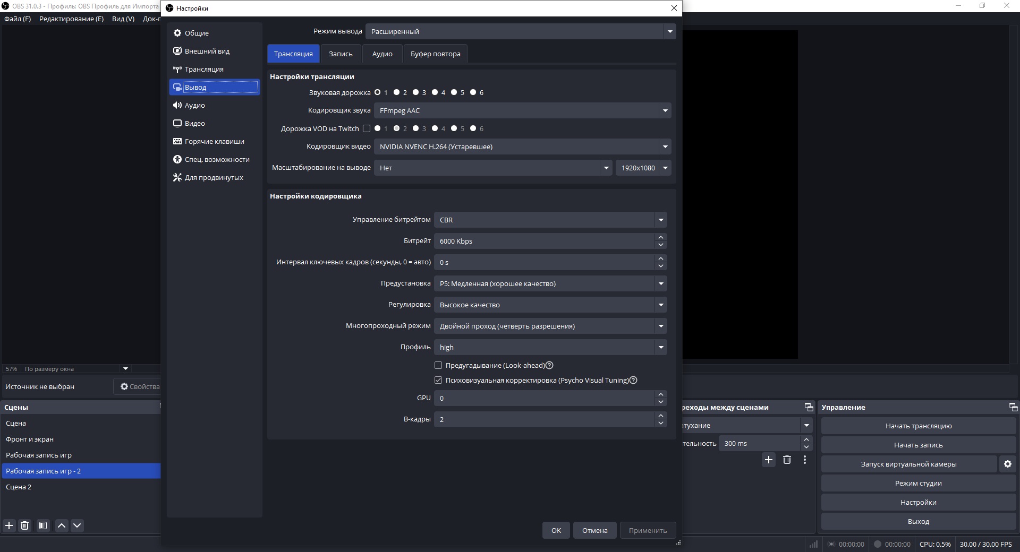Show help for Предугадывание (Look-ahead)
Viewport: 1020px width, 552px height.
pyautogui.click(x=550, y=365)
